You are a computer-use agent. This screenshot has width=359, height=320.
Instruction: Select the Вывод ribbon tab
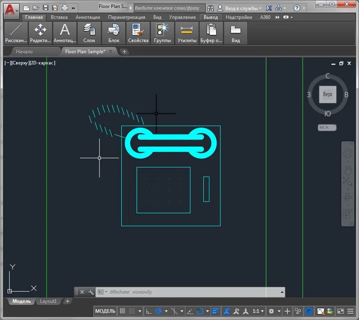(211, 17)
